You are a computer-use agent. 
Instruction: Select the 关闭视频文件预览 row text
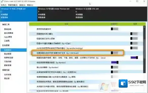click(x=61, y=82)
